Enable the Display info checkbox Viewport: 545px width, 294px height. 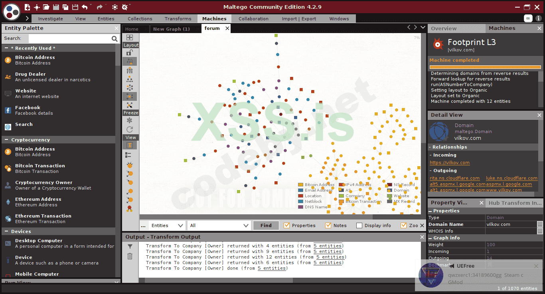(x=359, y=225)
